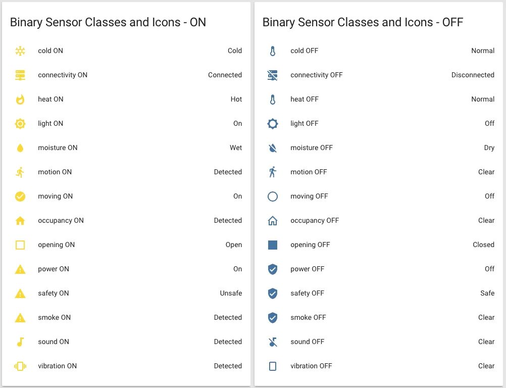Click the crossed-out server connectivity OFF icon

[x=273, y=75]
